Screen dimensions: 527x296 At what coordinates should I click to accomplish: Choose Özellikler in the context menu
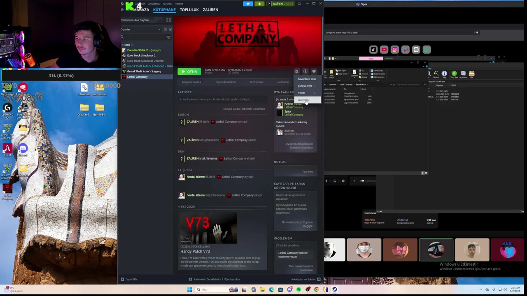tap(307, 100)
